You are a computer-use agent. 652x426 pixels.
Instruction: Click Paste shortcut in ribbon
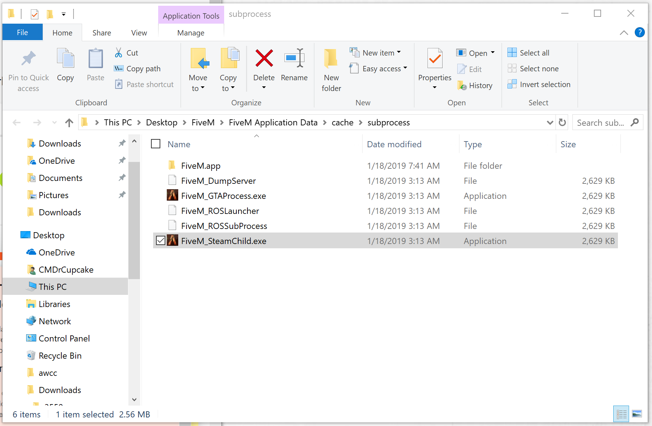click(144, 85)
